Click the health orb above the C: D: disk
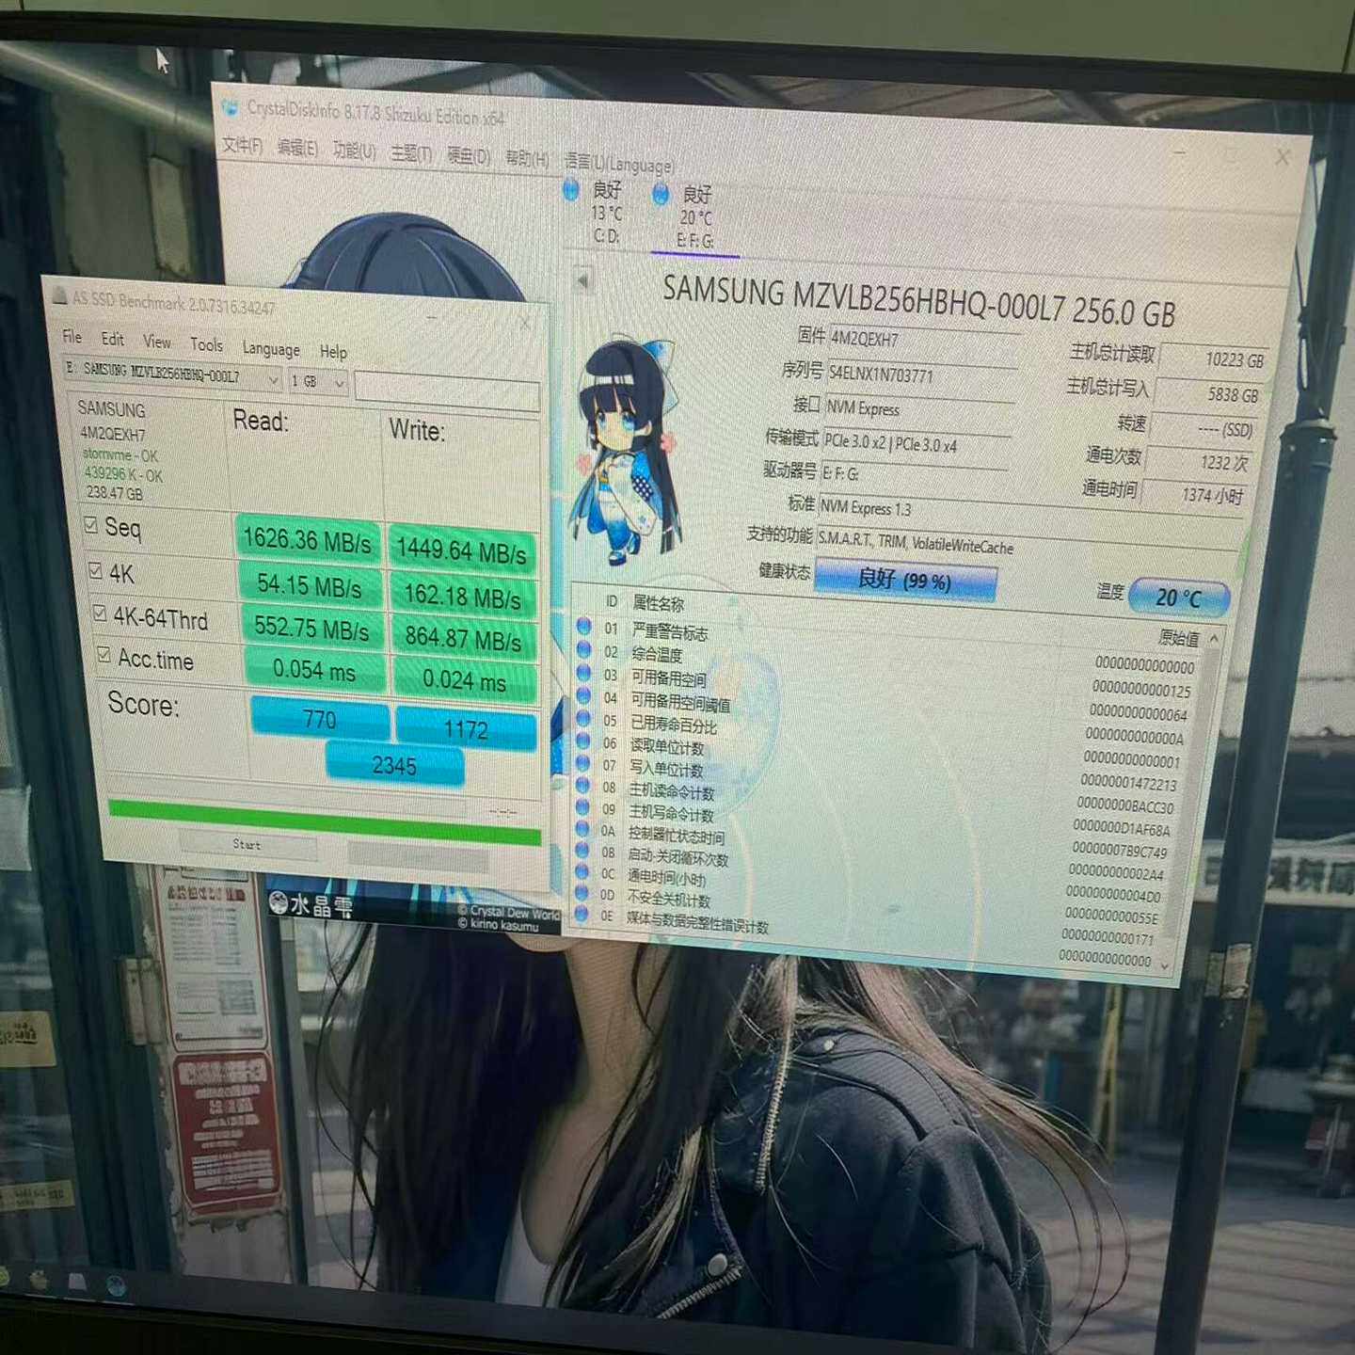1355x1355 pixels. [x=571, y=190]
